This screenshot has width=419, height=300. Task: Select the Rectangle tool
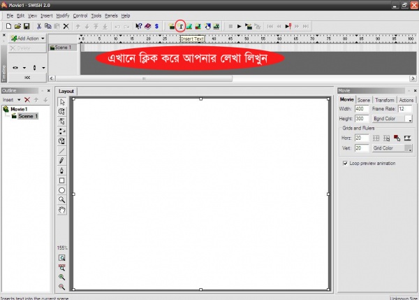pyautogui.click(x=61, y=180)
